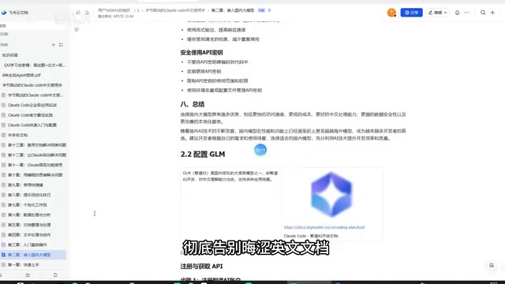Open Claude Code官方最佳实践 document

click(30, 115)
